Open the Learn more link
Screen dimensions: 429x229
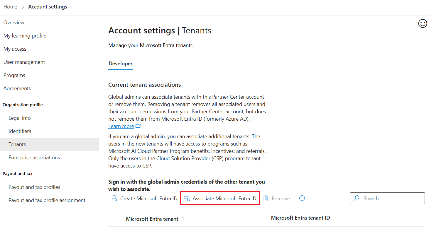(x=121, y=126)
